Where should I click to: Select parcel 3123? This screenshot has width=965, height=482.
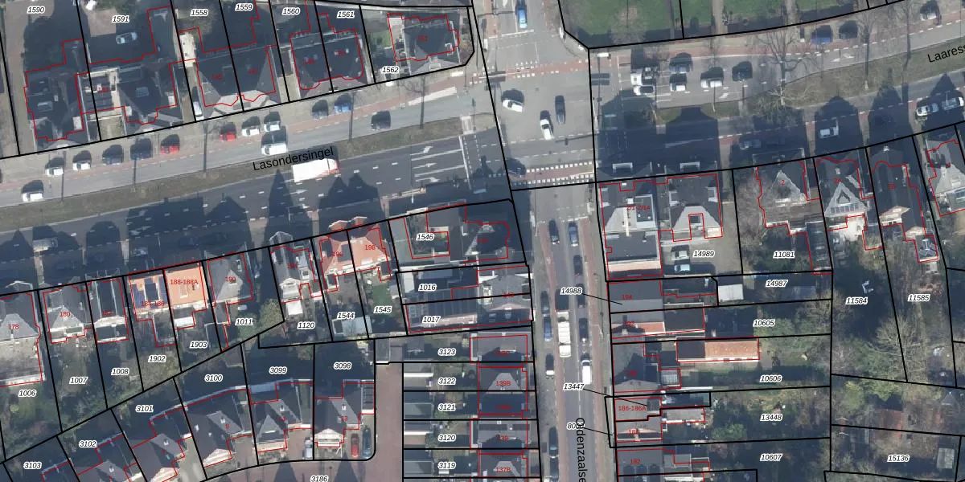(446, 352)
